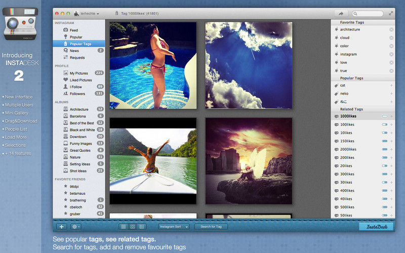Toggle the 150likes related tag switch
The image size is (405, 253).
pyautogui.click(x=385, y=141)
